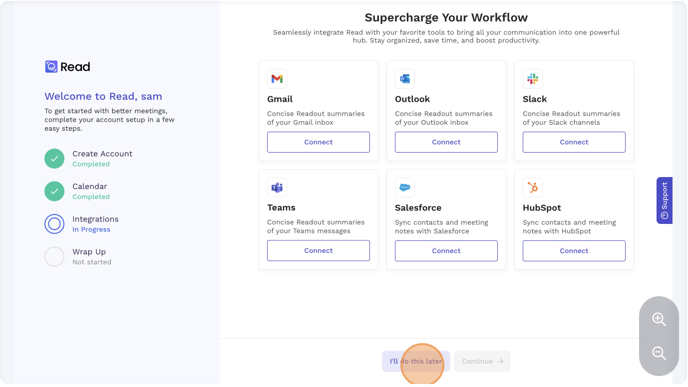Click the greyed Continue button

(482, 362)
